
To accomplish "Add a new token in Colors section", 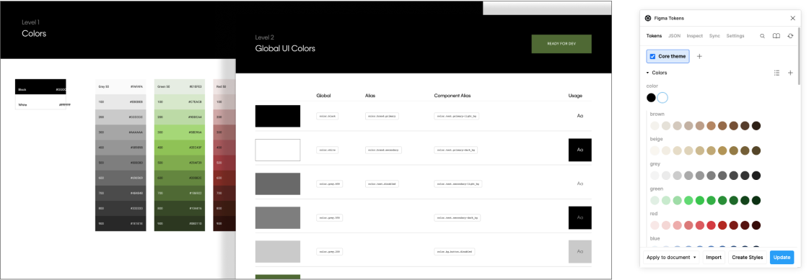I will click(x=790, y=73).
